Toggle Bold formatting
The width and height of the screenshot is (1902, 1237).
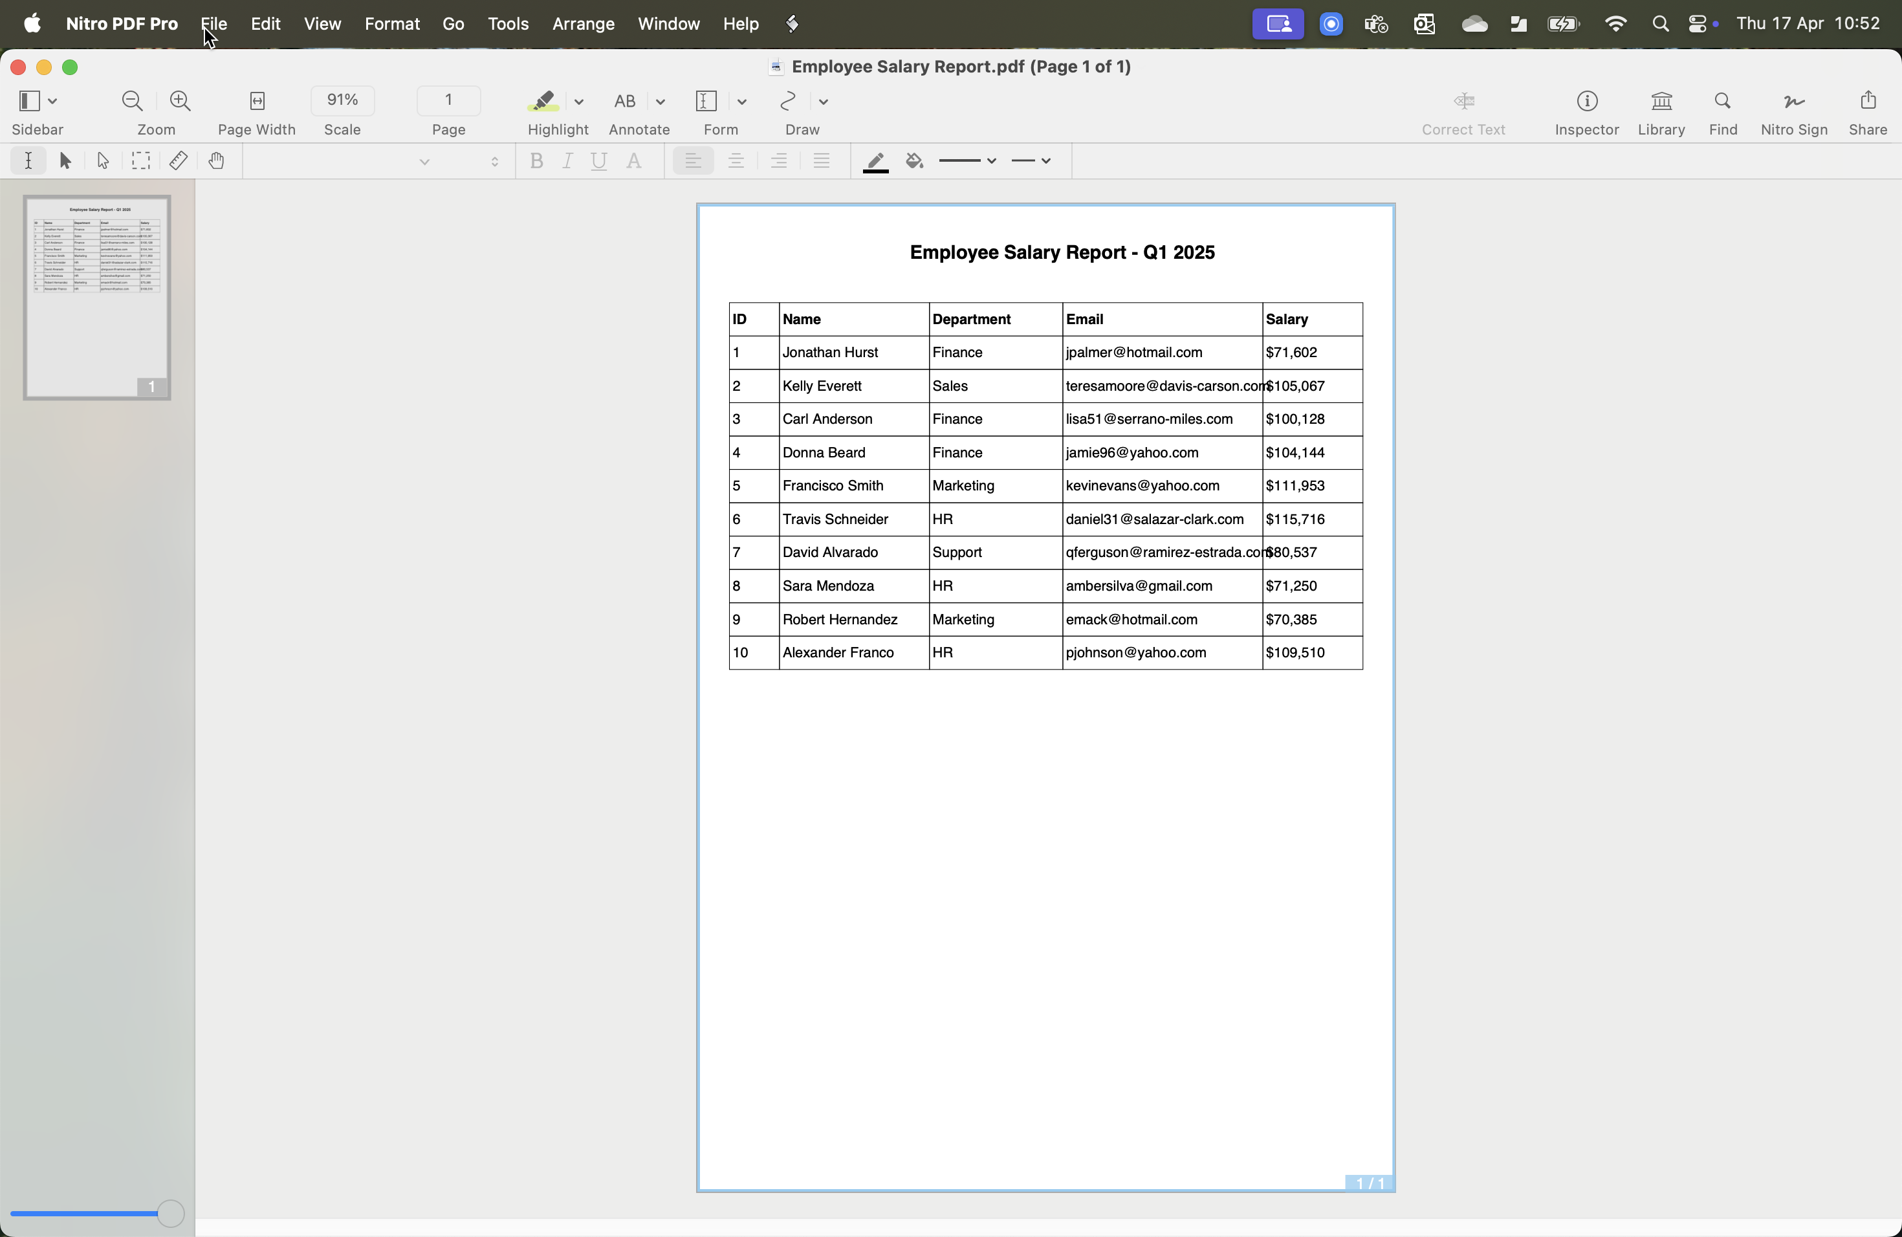coord(536,161)
